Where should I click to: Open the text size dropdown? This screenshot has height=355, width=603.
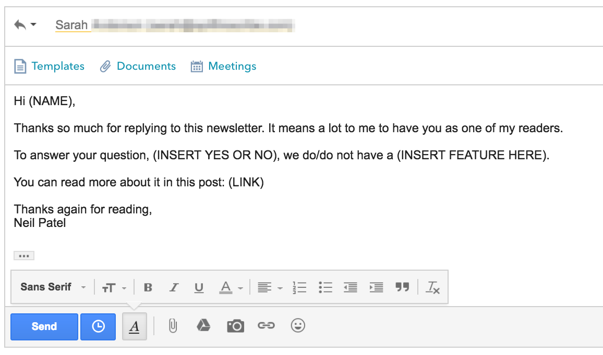(114, 287)
